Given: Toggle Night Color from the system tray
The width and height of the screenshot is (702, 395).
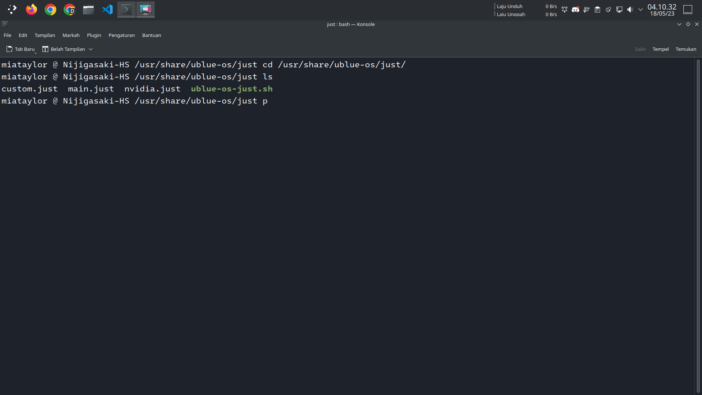Looking at the screenshot, I should pos(608,10).
